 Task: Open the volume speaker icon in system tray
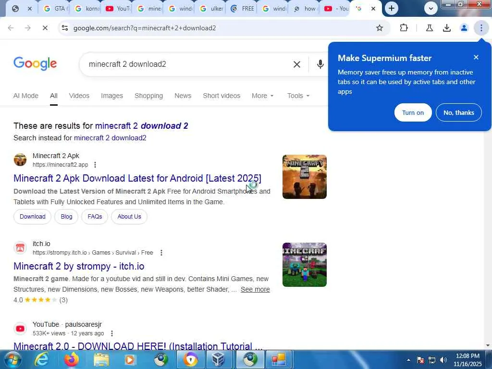[x=443, y=360]
